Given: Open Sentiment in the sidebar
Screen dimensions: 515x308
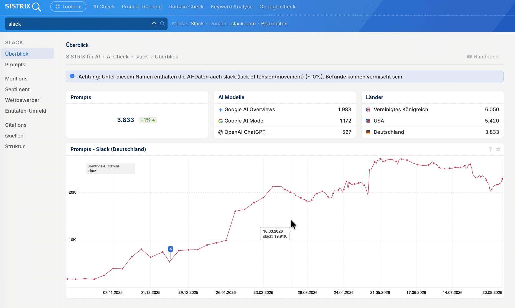Looking at the screenshot, I should [x=17, y=89].
